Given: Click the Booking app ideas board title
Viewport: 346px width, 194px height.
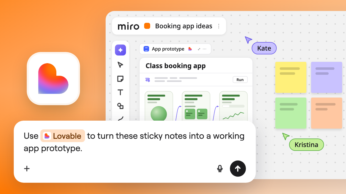Looking at the screenshot, I should [x=184, y=26].
